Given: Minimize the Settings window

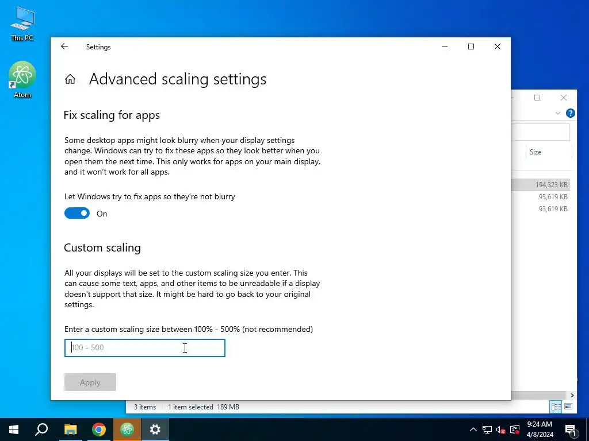Looking at the screenshot, I should pos(445,47).
